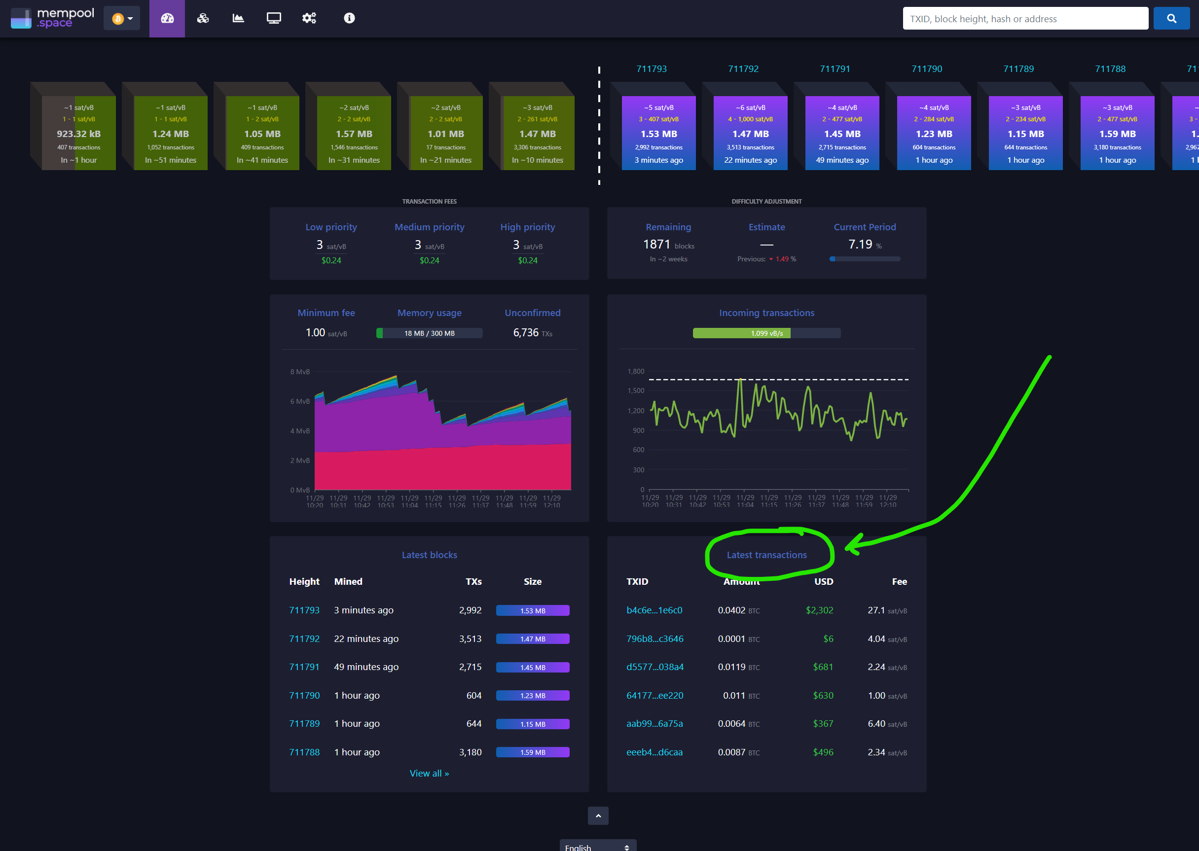Open the circled Latest transactions page
Viewport: 1199px width, 851px height.
tap(766, 554)
